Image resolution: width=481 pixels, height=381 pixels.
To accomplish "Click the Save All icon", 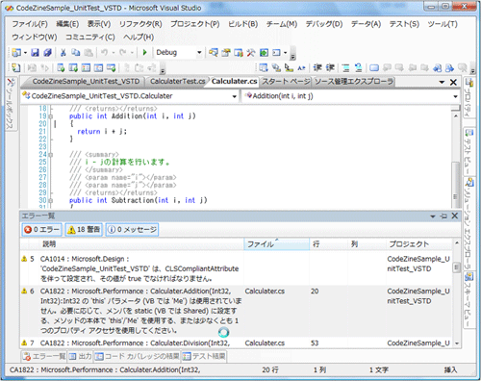I will pyautogui.click(x=48, y=52).
